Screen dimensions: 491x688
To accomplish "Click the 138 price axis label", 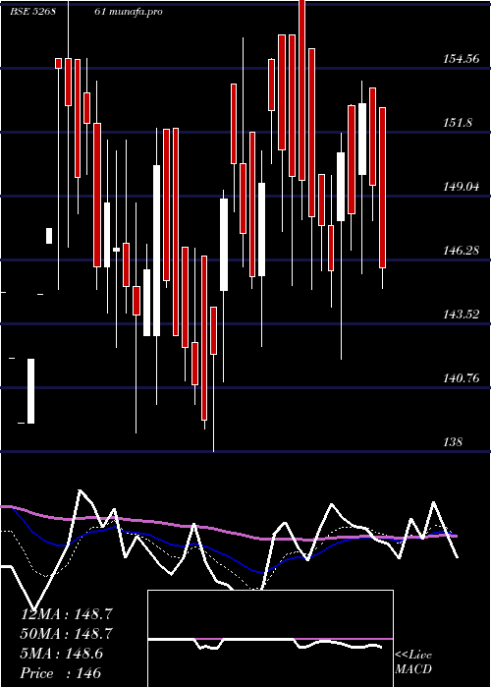I will (453, 442).
